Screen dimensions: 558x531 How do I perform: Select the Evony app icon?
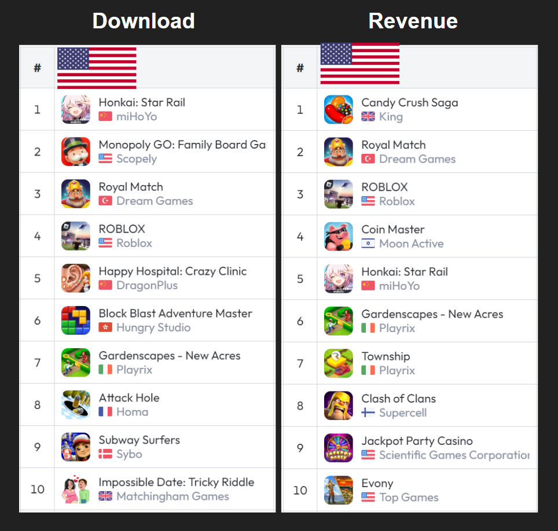[x=339, y=490]
